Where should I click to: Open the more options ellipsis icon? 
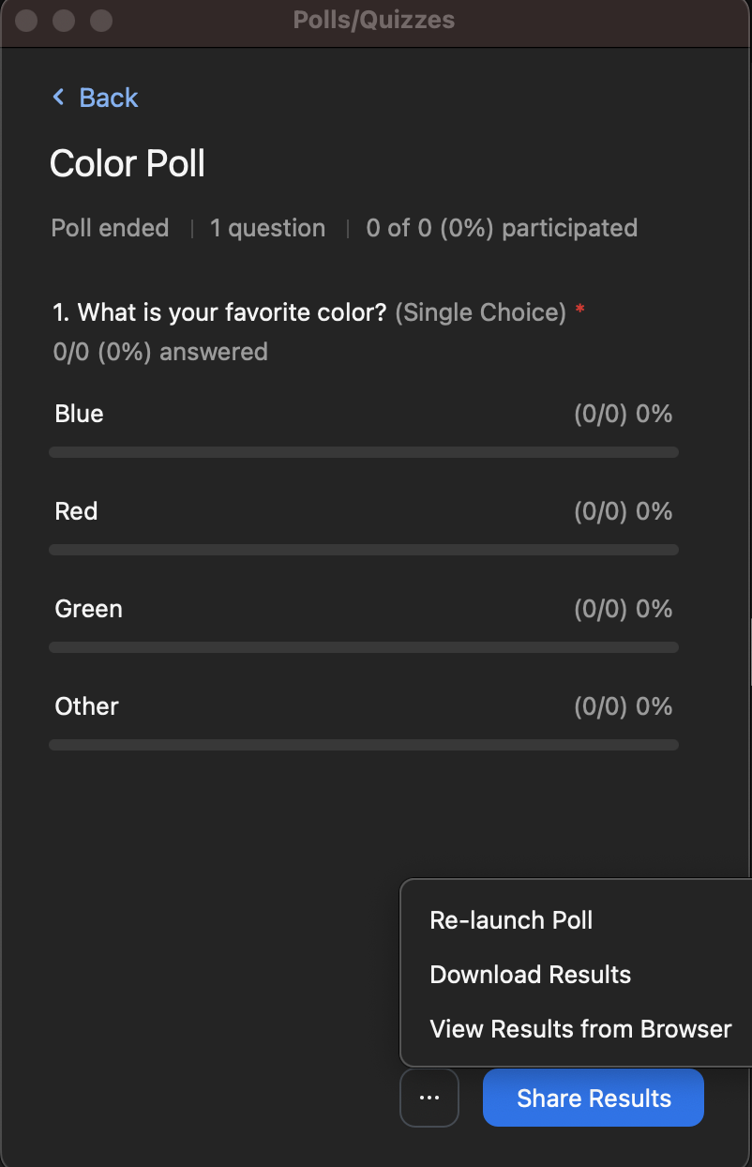click(x=429, y=1097)
